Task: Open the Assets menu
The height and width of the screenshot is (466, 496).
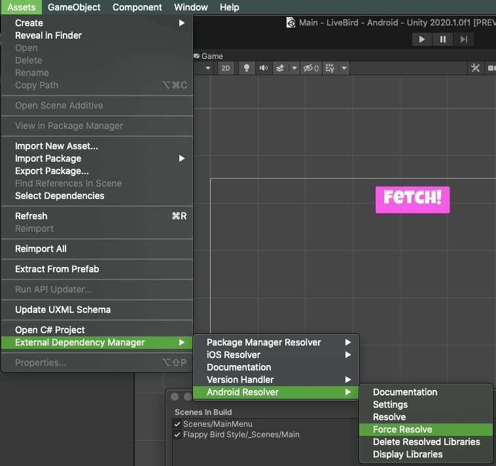Action: tap(22, 7)
